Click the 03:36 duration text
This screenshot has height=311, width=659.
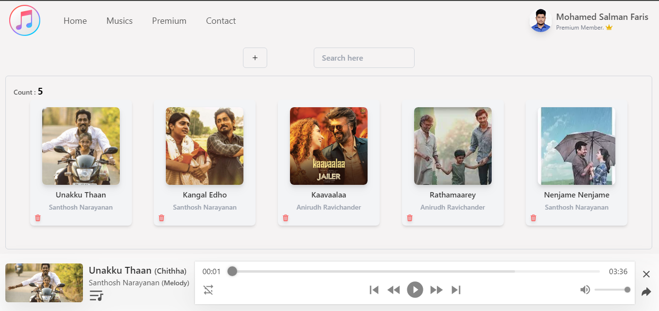pyautogui.click(x=618, y=272)
